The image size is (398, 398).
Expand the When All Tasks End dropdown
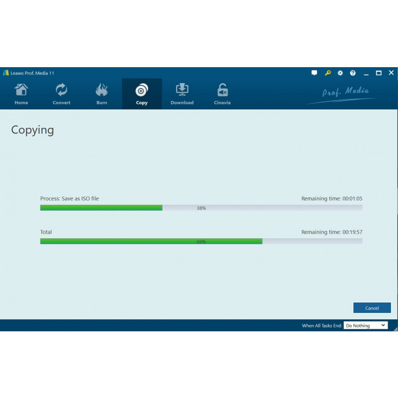(x=366, y=325)
